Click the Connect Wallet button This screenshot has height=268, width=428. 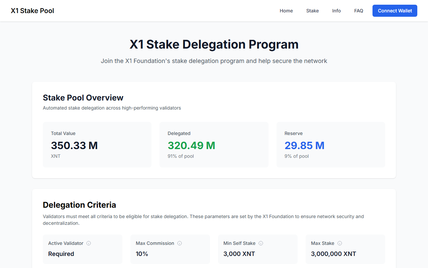(x=395, y=11)
